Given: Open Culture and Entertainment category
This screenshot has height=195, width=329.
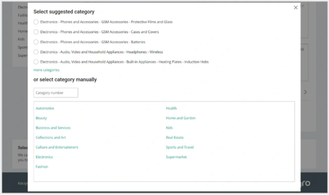Looking at the screenshot, I should pos(57,147).
